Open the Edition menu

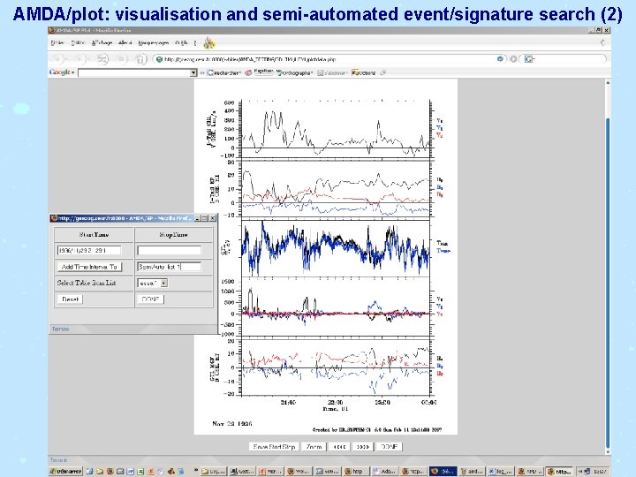78,42
